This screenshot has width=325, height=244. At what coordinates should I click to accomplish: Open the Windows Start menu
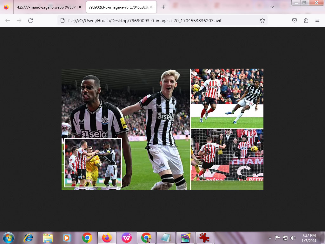(8, 238)
